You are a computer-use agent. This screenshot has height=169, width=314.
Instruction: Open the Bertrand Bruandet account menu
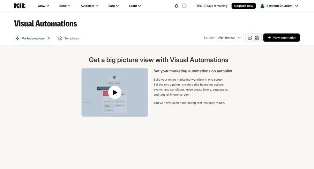pyautogui.click(x=279, y=6)
